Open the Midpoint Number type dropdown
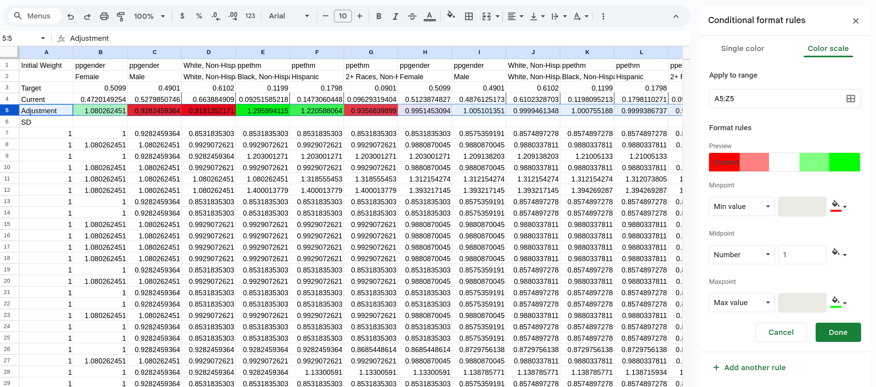 (x=742, y=255)
